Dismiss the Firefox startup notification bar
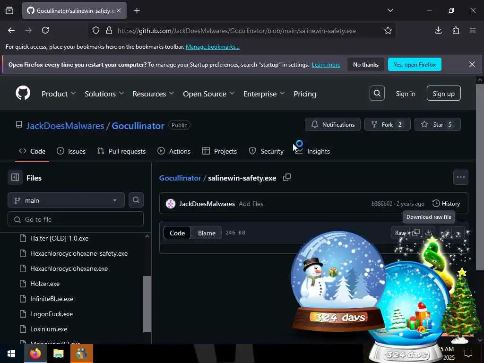This screenshot has width=484, height=363. [472, 64]
